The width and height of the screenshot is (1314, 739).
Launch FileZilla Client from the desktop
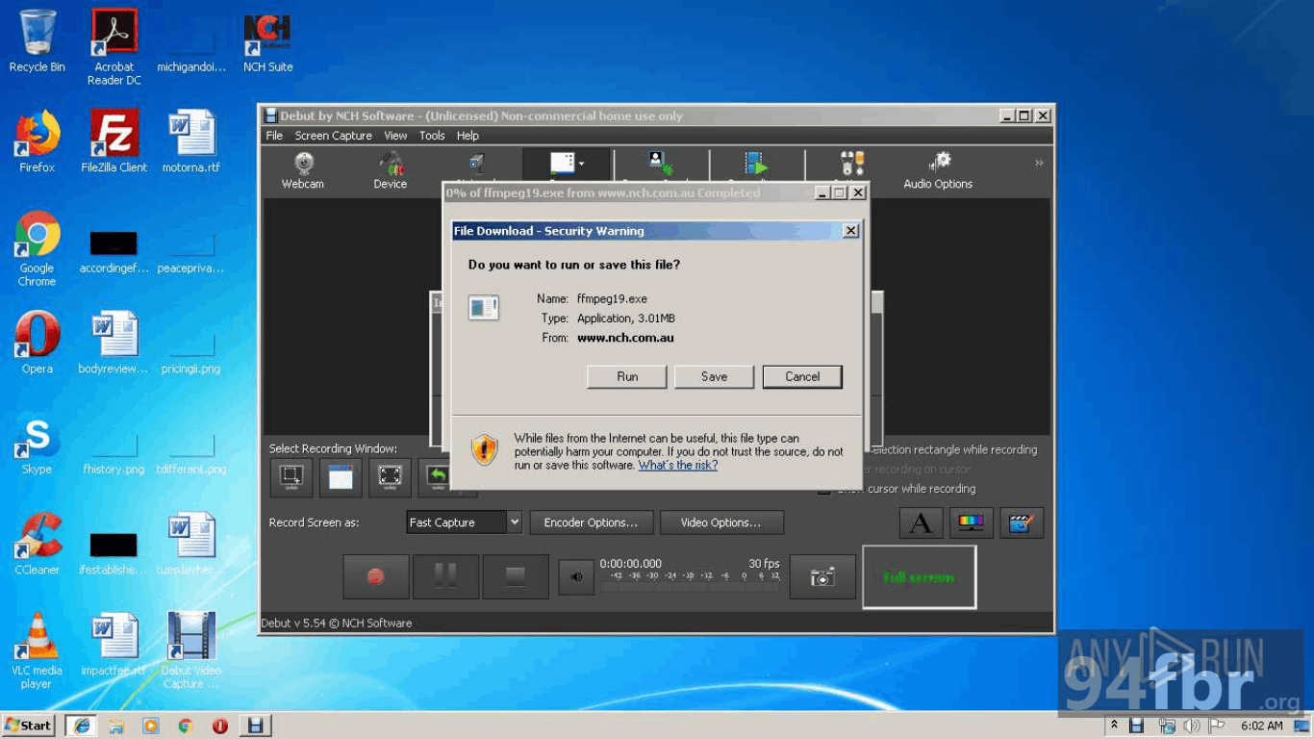[x=114, y=141]
